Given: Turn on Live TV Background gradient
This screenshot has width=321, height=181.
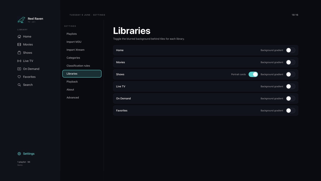Looking at the screenshot, I should [290, 86].
